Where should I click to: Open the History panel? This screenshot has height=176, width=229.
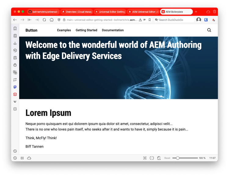[15, 50]
